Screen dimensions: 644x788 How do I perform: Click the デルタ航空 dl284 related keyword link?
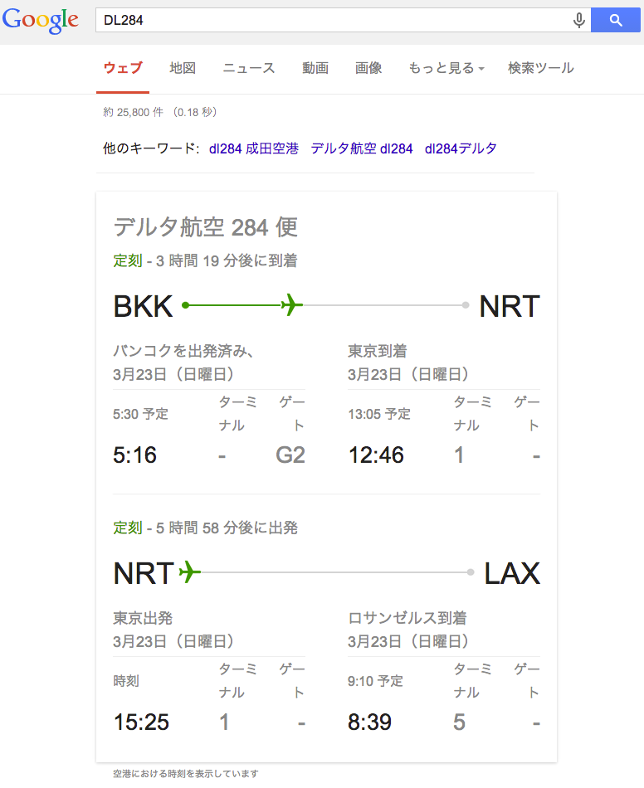[x=362, y=148]
